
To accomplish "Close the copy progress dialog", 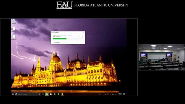I will pos(83,32).
